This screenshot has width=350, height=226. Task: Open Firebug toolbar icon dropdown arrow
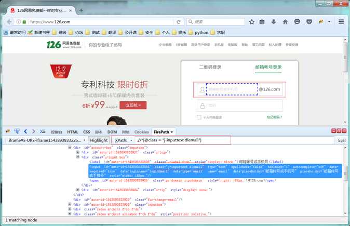(329, 22)
